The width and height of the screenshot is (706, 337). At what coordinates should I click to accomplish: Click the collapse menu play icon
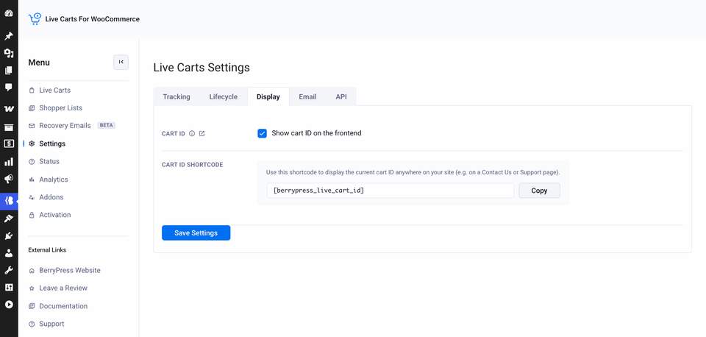[x=9, y=305]
